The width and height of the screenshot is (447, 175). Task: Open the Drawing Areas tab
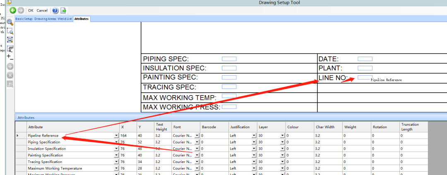tap(45, 19)
